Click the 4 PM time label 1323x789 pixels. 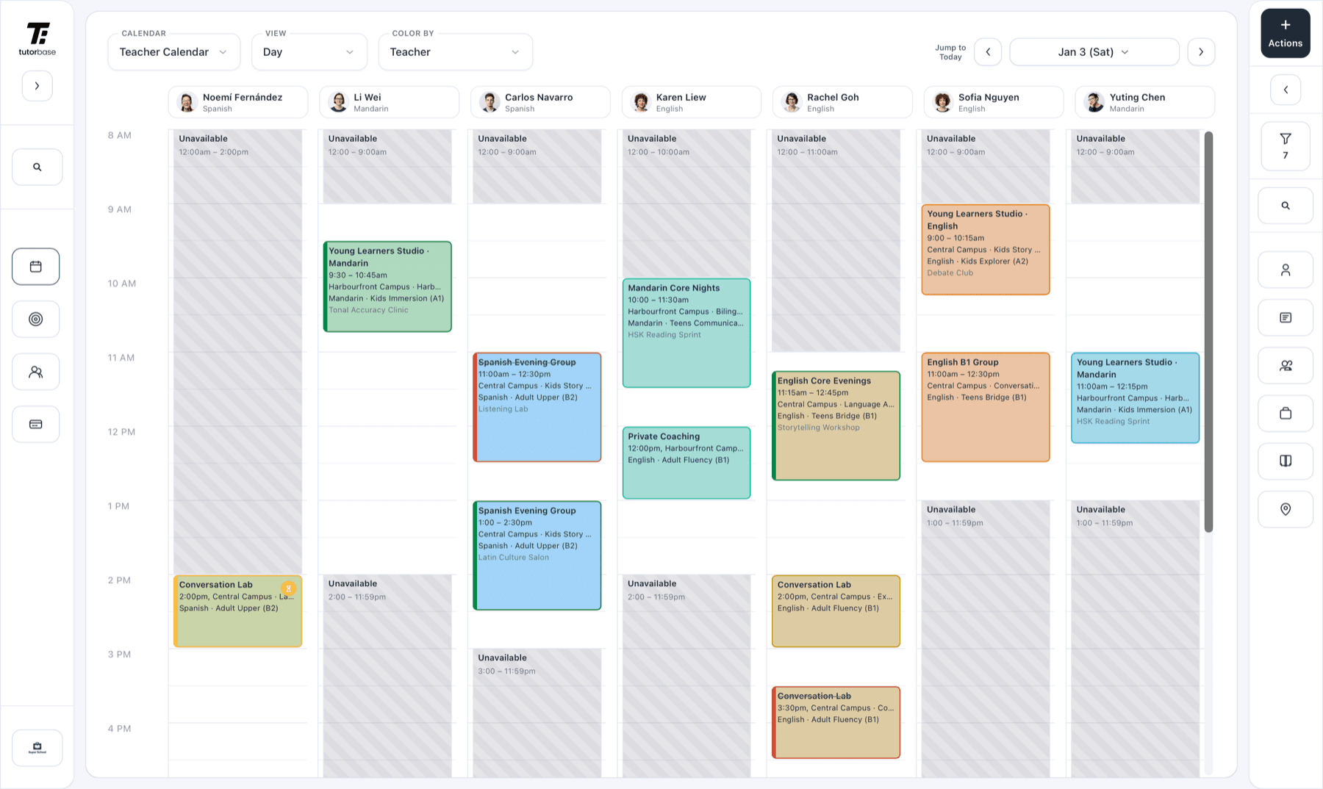point(120,729)
